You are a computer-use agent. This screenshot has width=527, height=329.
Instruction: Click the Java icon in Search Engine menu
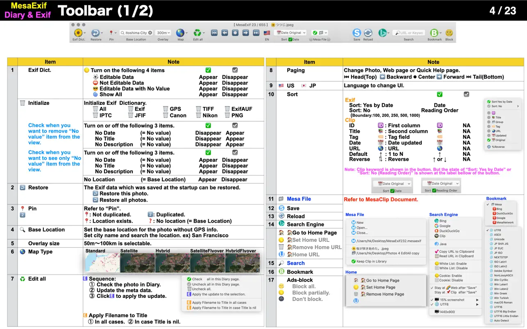click(436, 244)
